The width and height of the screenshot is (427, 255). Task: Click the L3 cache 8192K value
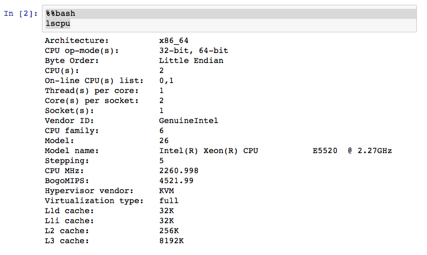tap(171, 241)
